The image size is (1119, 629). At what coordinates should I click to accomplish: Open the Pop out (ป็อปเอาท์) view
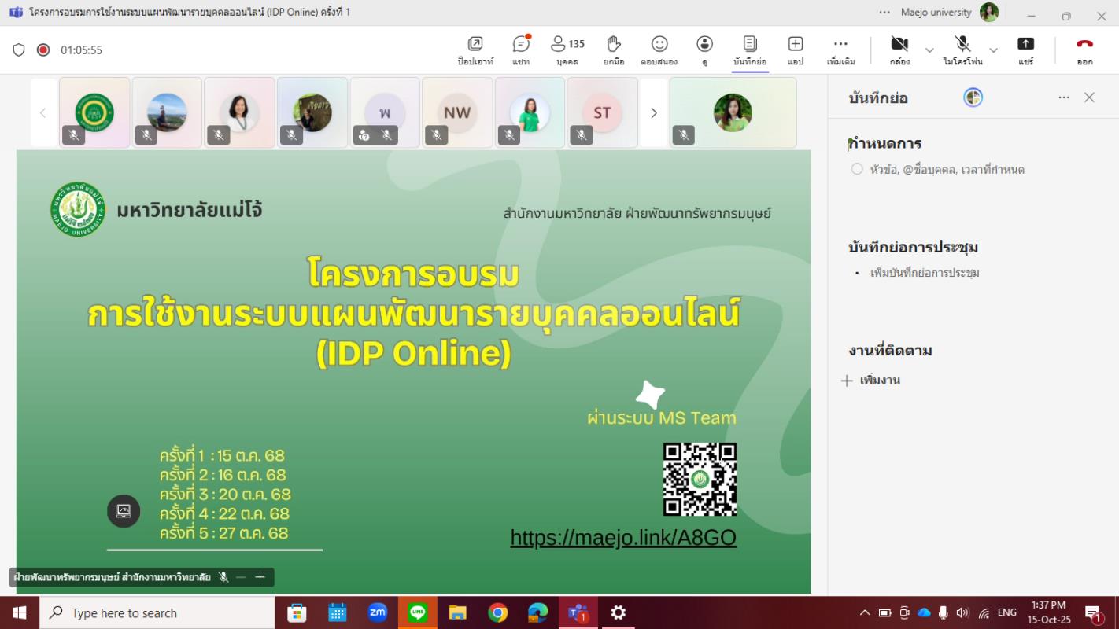tap(475, 50)
